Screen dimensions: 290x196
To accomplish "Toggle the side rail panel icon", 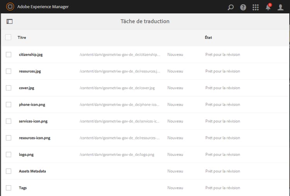I will pos(10,22).
